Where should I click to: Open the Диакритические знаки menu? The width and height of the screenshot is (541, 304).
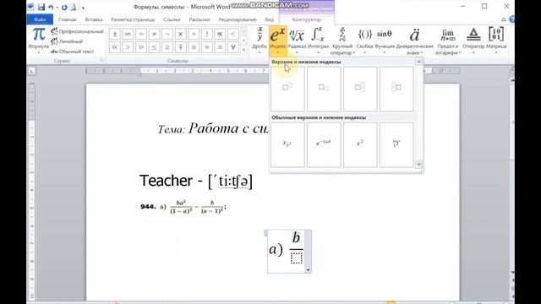point(415,41)
